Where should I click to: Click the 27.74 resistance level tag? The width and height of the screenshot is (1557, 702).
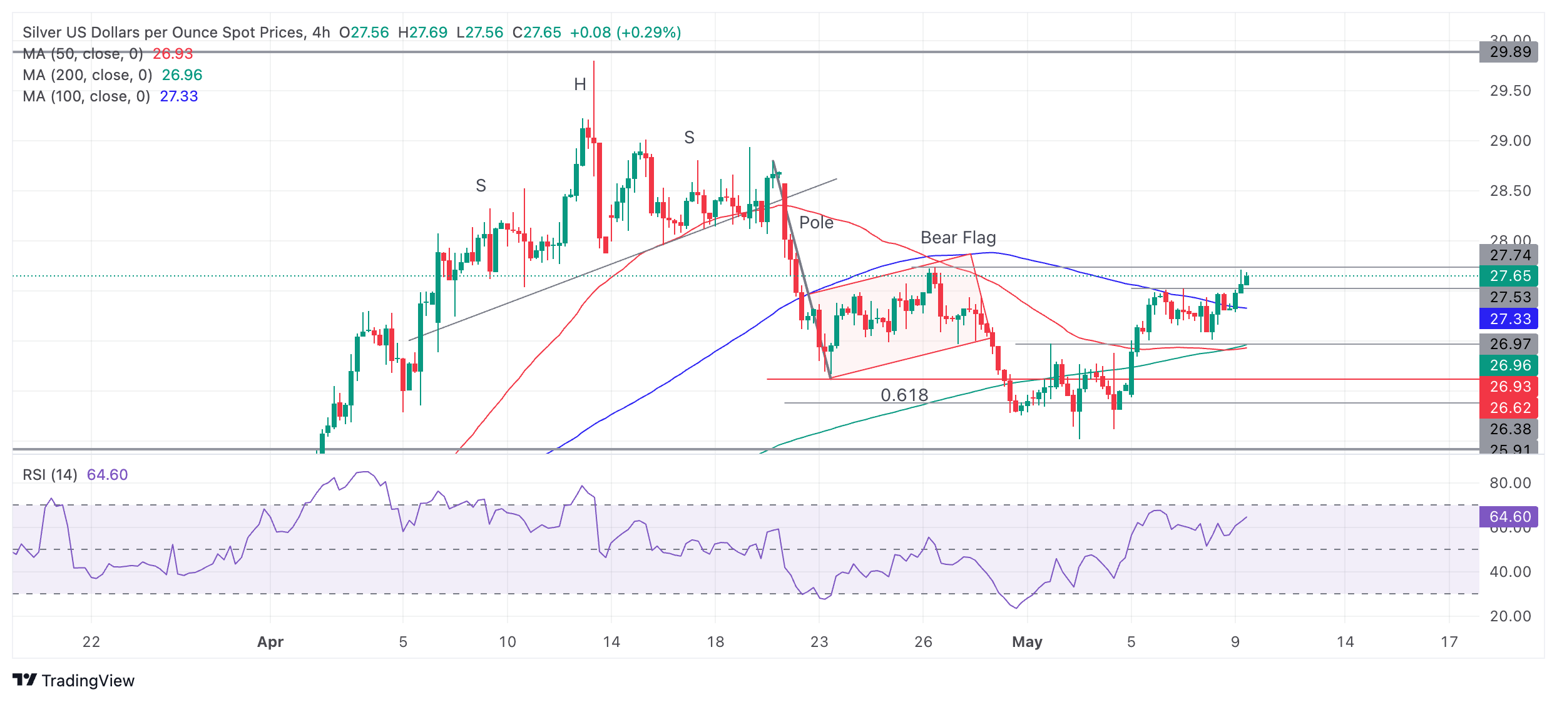[1509, 255]
